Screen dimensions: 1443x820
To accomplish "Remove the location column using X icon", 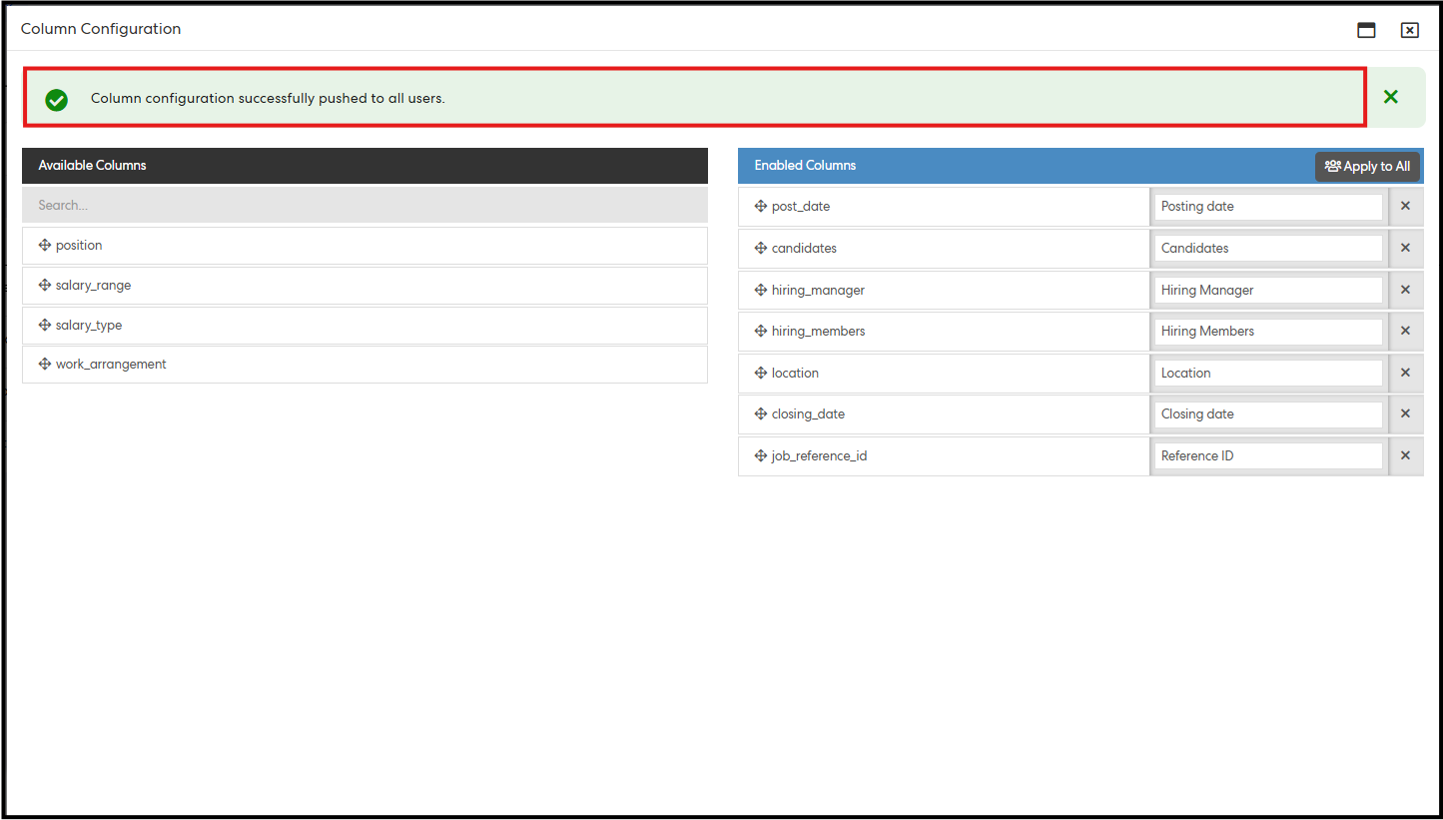I will click(x=1405, y=373).
